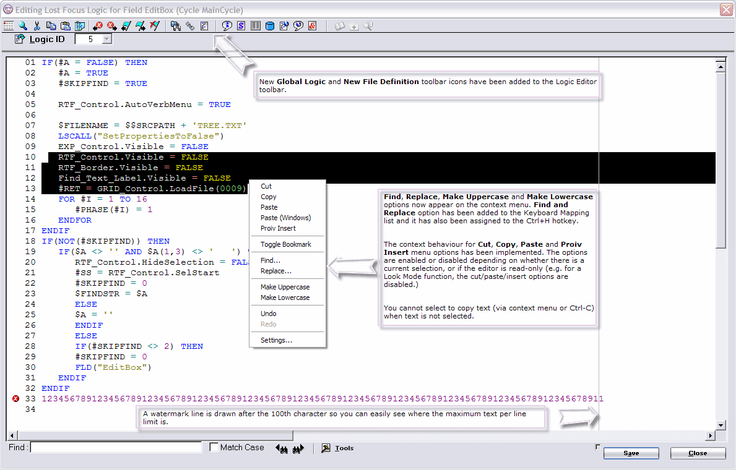Click the horizontal scrollbar thumb

click(x=155, y=436)
